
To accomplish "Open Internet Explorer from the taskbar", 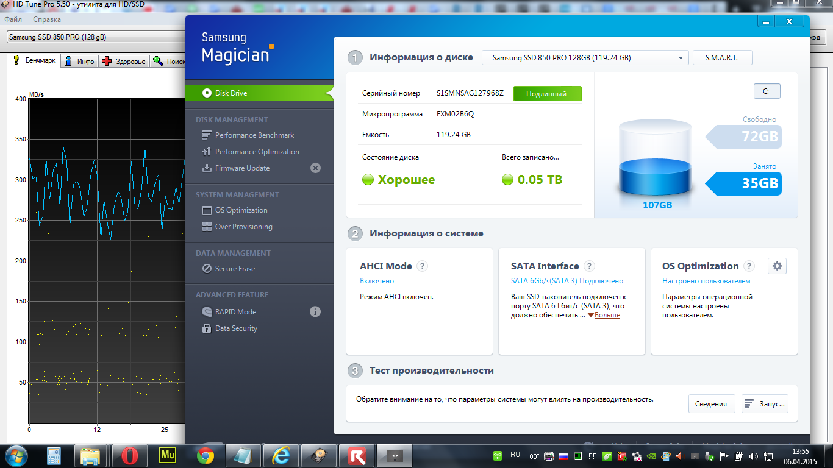I will click(x=281, y=456).
